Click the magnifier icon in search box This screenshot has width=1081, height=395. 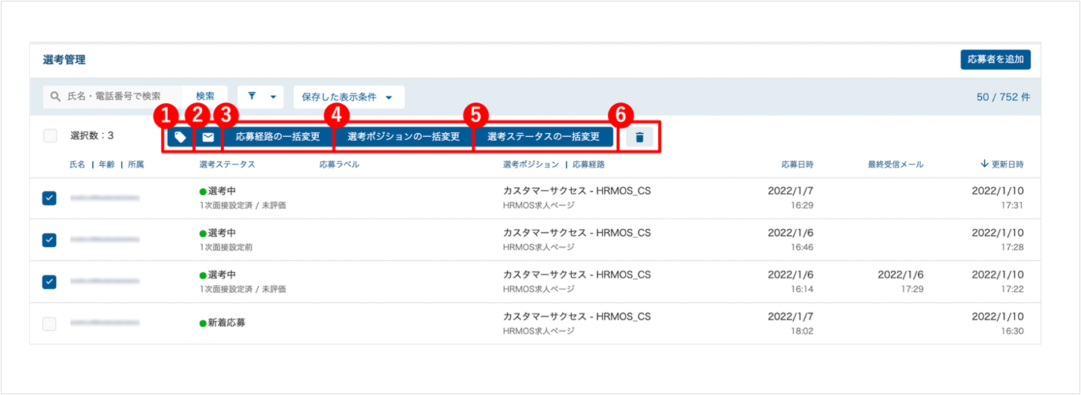[x=55, y=97]
